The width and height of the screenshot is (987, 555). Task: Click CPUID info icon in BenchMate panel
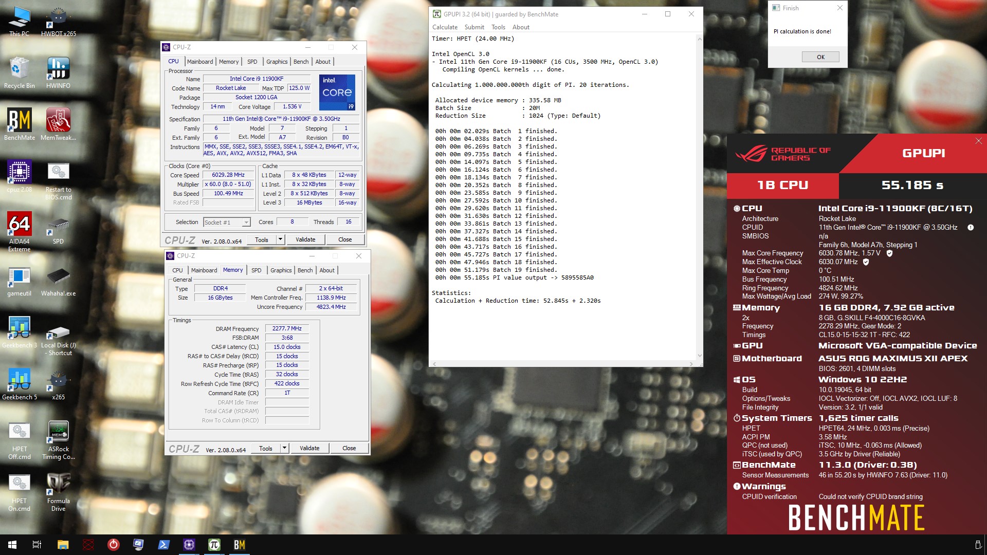pos(971,227)
